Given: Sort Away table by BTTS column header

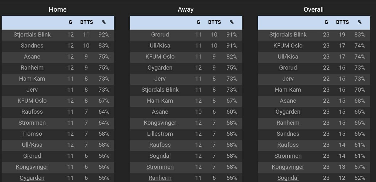Looking at the screenshot, I should pos(214,22).
